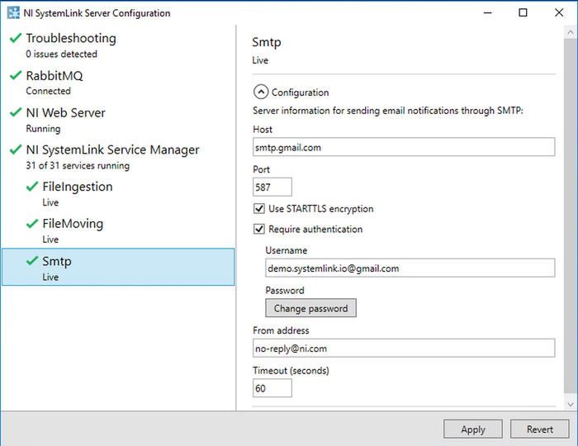Click the Port field showing 587
Image resolution: width=578 pixels, height=446 pixels.
[272, 187]
